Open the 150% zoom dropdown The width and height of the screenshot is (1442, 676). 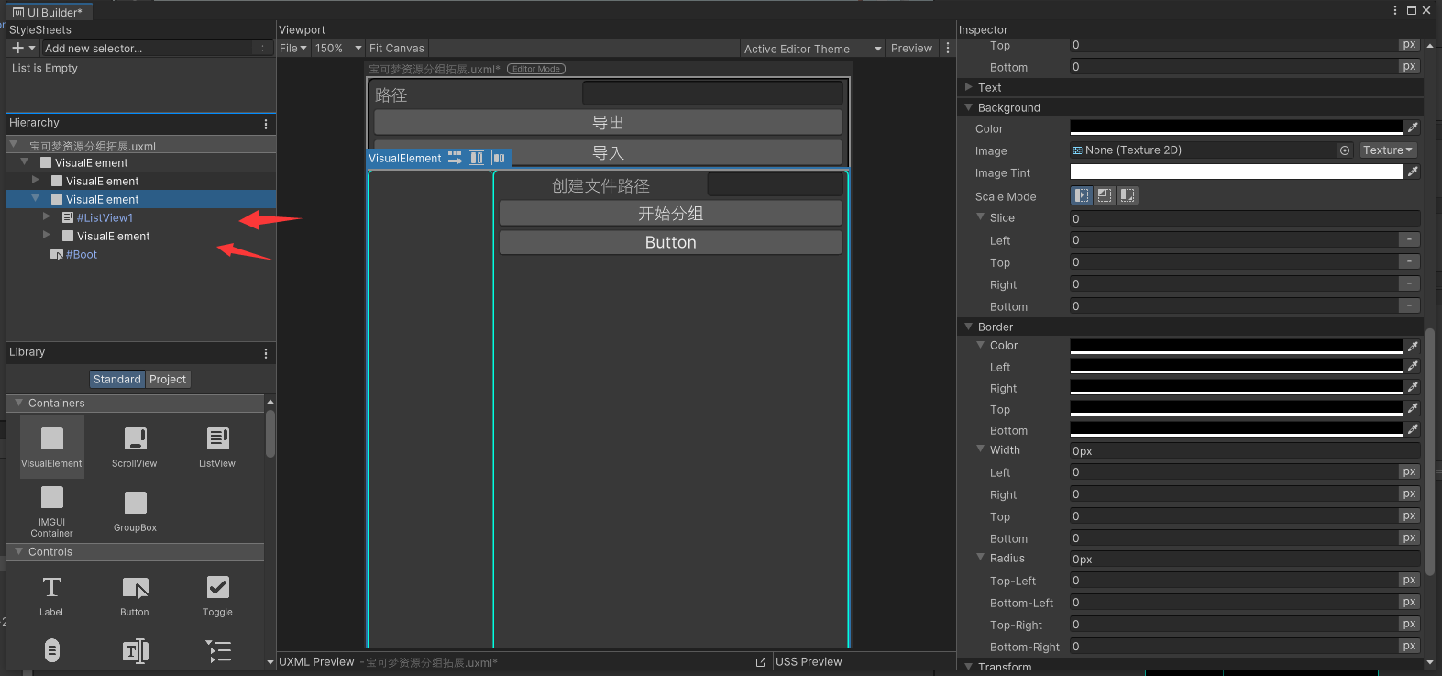[338, 48]
